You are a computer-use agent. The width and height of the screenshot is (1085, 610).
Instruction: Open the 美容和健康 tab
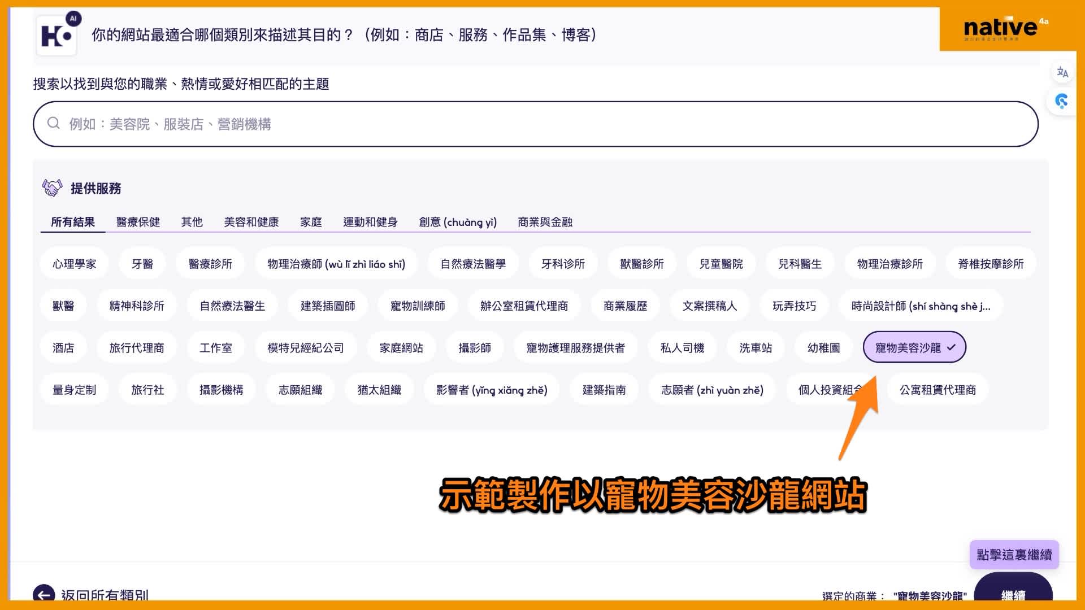click(251, 222)
